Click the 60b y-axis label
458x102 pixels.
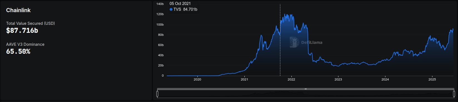pos(161,45)
